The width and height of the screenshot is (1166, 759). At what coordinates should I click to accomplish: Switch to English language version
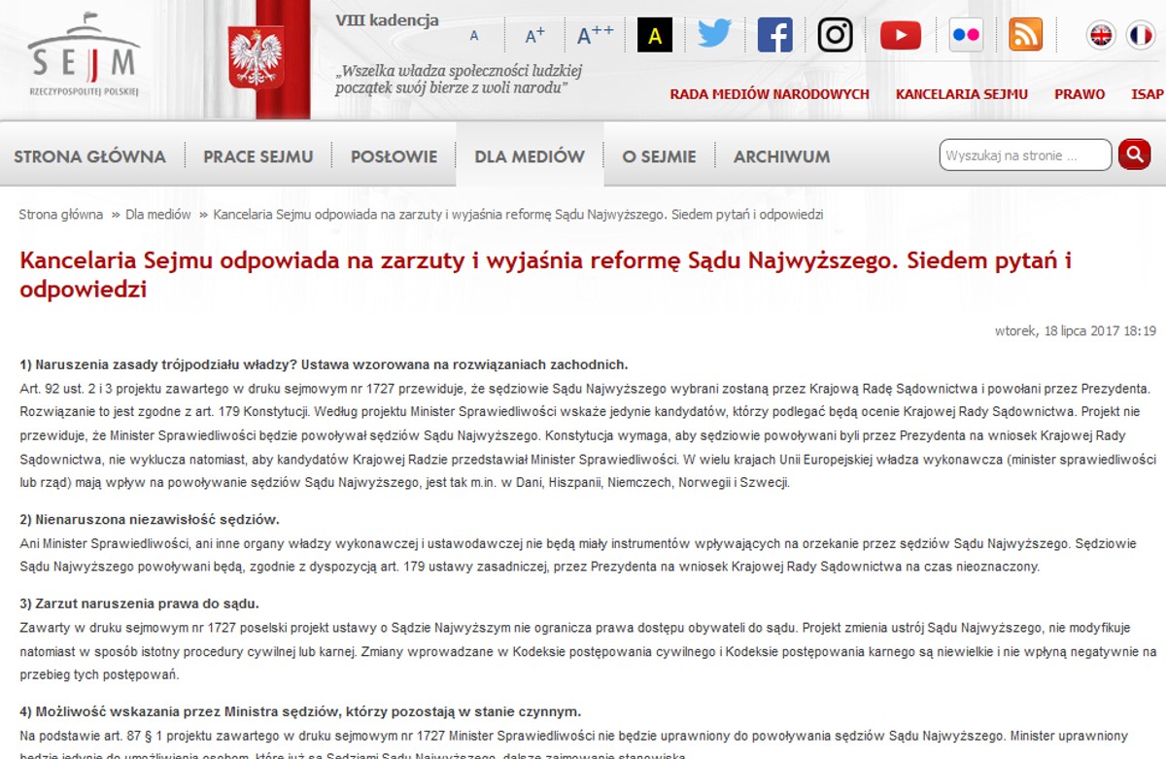[x=1101, y=36]
